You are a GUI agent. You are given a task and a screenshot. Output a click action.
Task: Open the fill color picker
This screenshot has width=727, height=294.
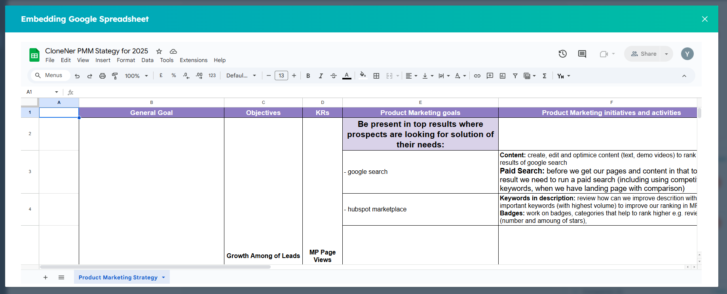(363, 75)
